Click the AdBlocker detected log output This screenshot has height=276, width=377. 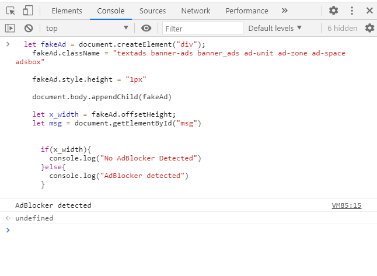point(53,205)
